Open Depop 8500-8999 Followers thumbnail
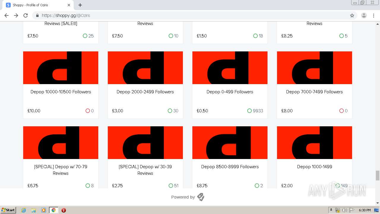This screenshot has height=214, width=380. click(230, 143)
